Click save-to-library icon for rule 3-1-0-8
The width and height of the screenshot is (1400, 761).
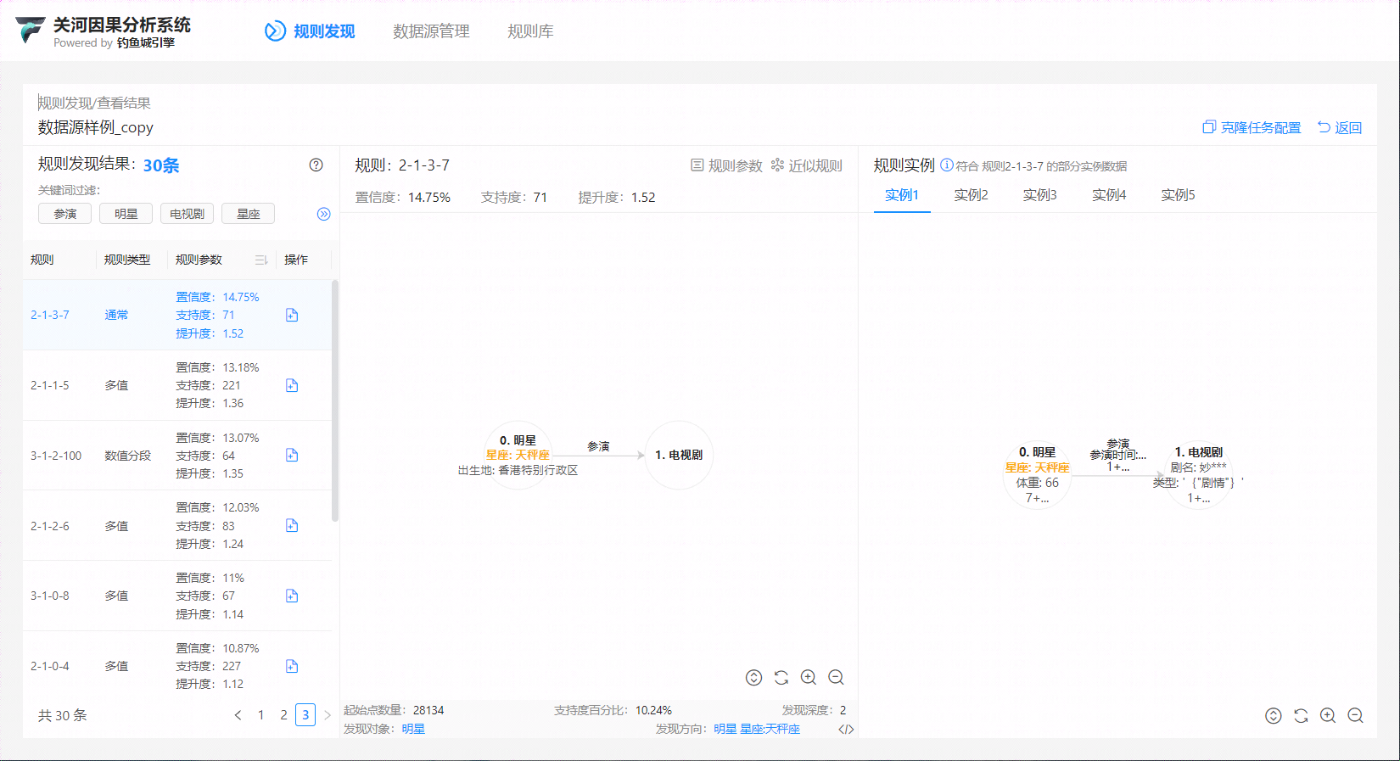coord(292,596)
